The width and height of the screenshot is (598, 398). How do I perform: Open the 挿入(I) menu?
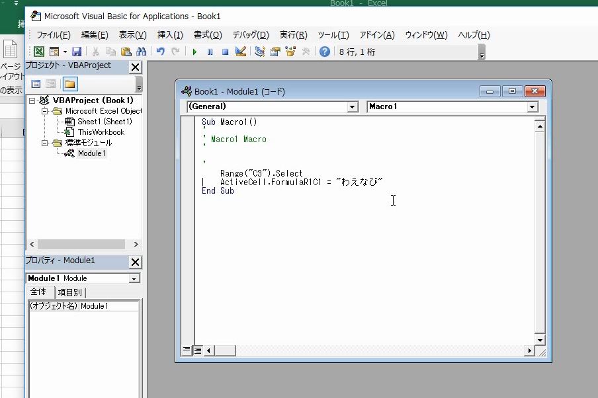[170, 35]
